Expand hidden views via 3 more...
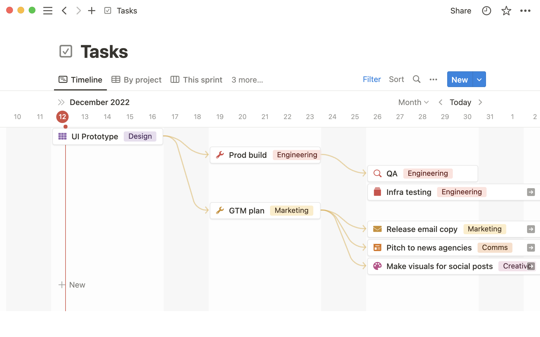This screenshot has height=337, width=540. pyautogui.click(x=247, y=80)
